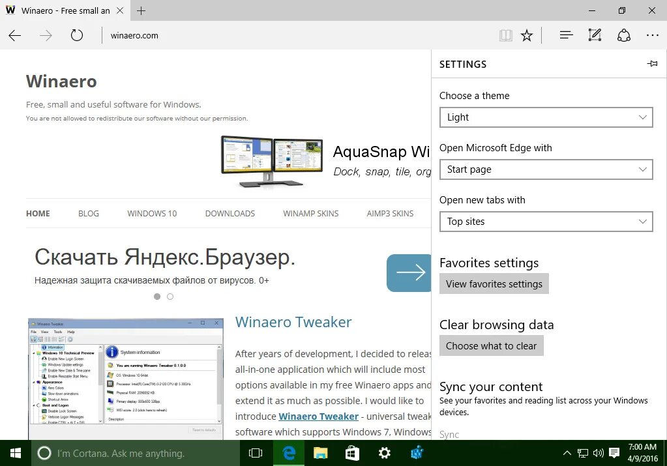Open network status tray icon

point(583,453)
